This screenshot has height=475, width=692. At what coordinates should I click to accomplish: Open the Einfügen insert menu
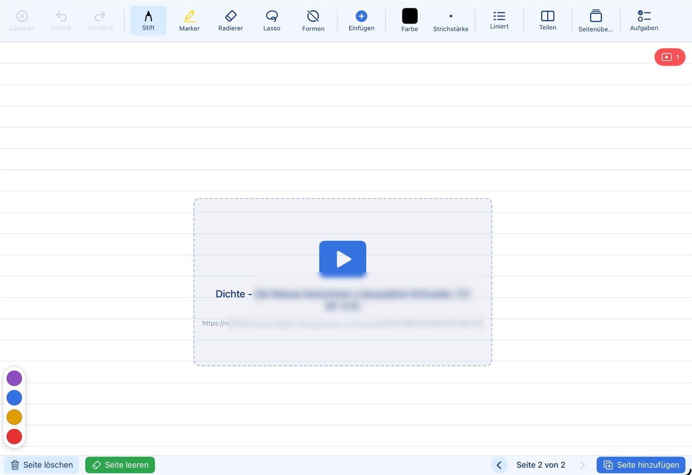tap(361, 20)
